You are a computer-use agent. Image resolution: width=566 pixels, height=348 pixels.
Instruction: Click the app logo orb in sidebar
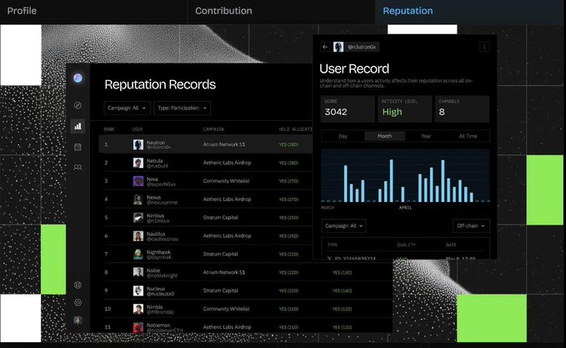[78, 78]
